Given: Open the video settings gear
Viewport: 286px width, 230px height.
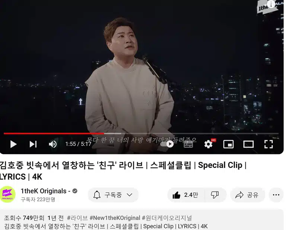Looking at the screenshot, I should (x=208, y=144).
